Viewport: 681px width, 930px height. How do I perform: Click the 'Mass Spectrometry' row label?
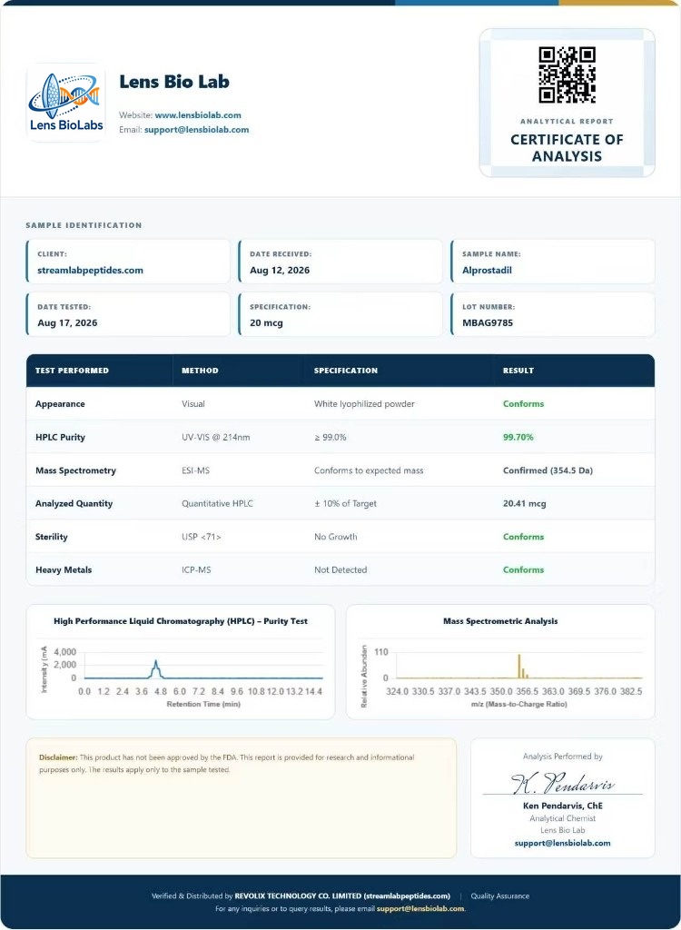click(x=75, y=470)
